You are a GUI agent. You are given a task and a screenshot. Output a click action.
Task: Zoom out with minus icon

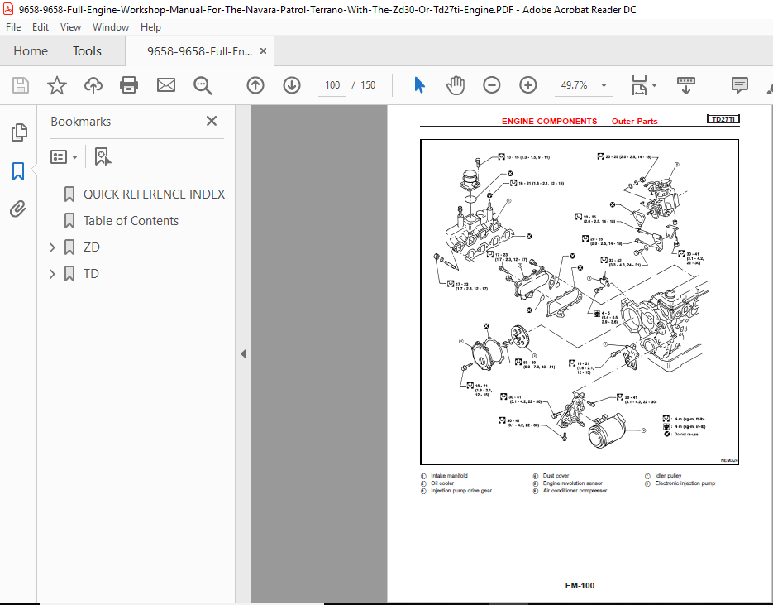492,85
